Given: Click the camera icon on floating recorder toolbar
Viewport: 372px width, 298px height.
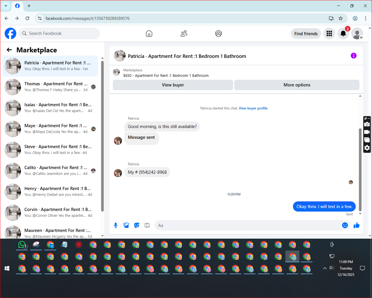Looking at the screenshot, I should [x=367, y=124].
